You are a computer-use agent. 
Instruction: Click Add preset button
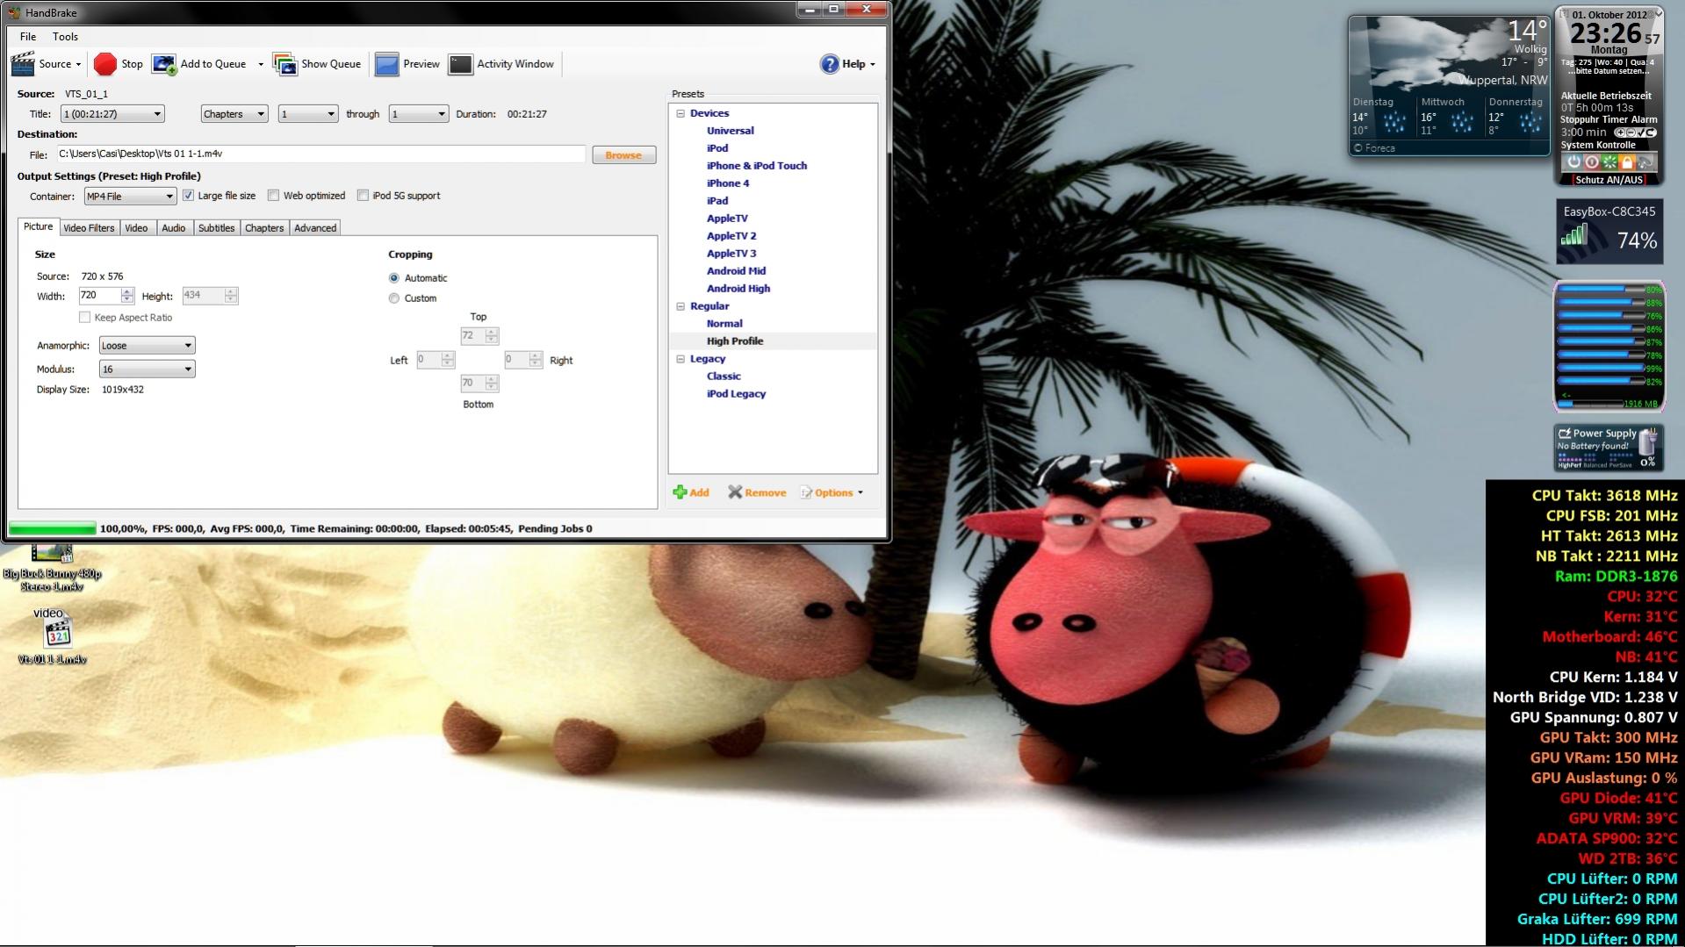click(691, 492)
